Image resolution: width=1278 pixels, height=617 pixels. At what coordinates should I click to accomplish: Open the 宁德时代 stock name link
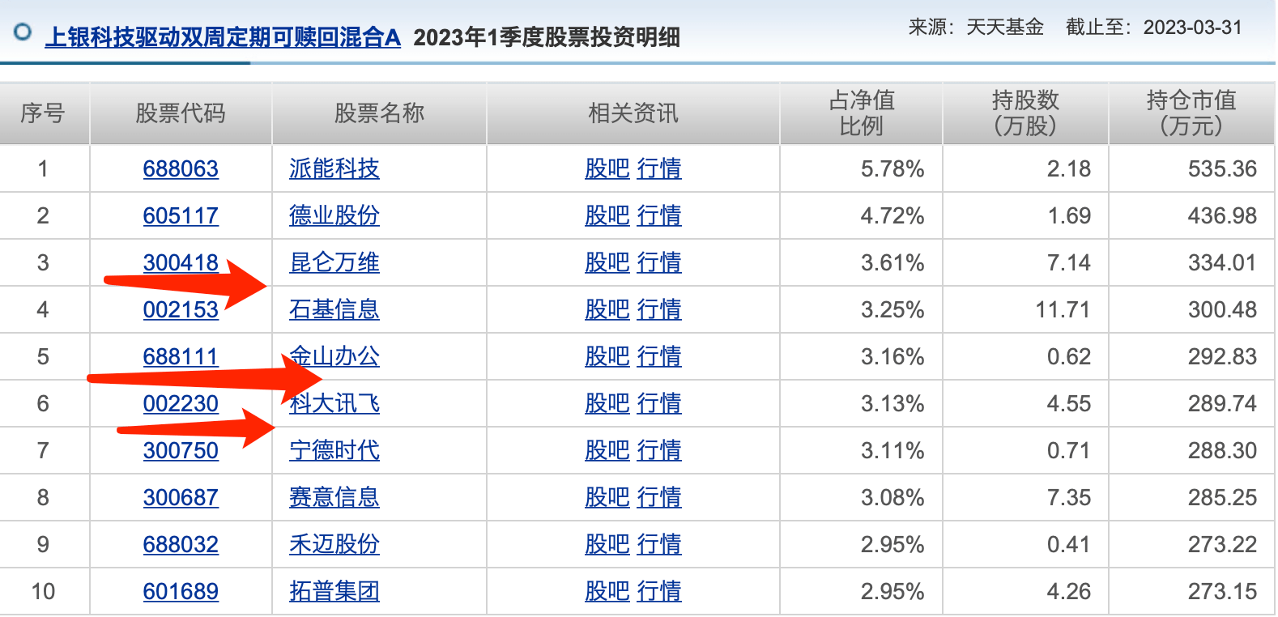[334, 451]
